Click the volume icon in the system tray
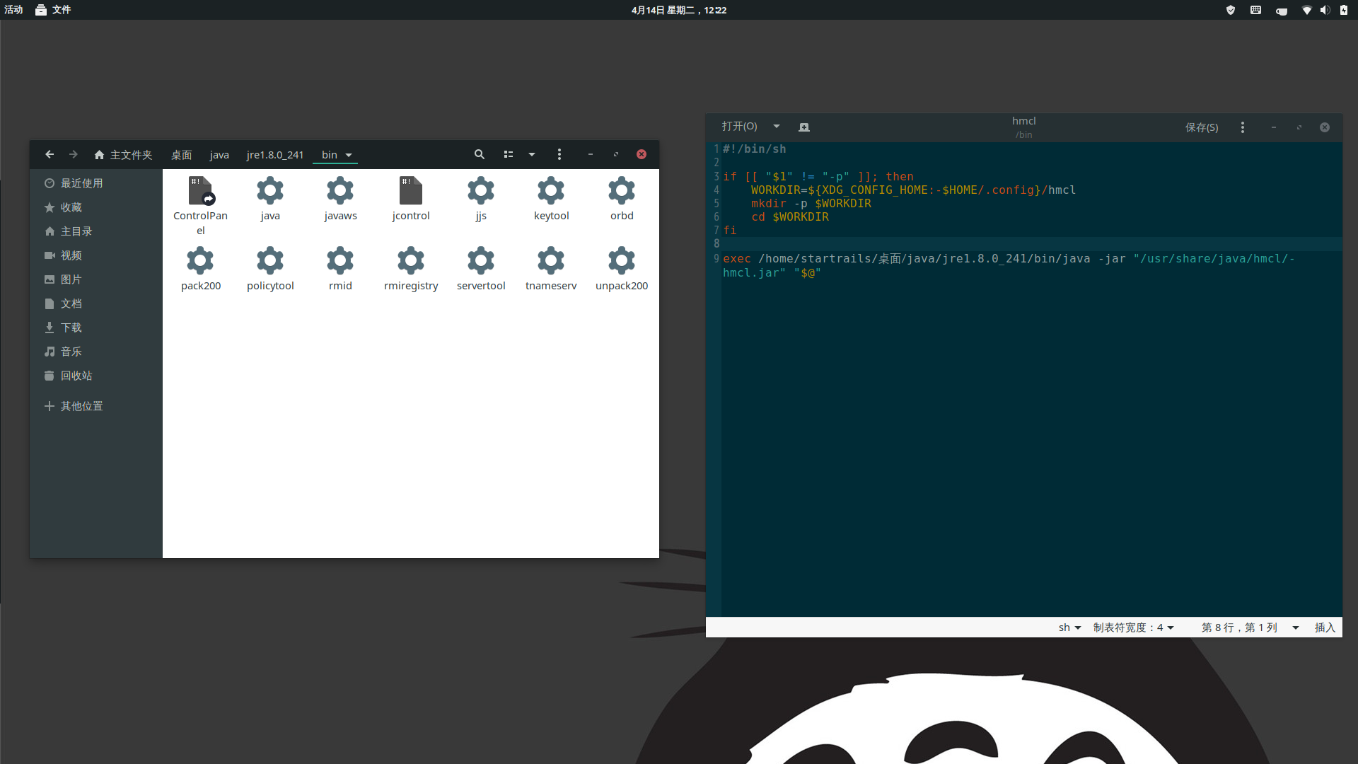 1324,10
